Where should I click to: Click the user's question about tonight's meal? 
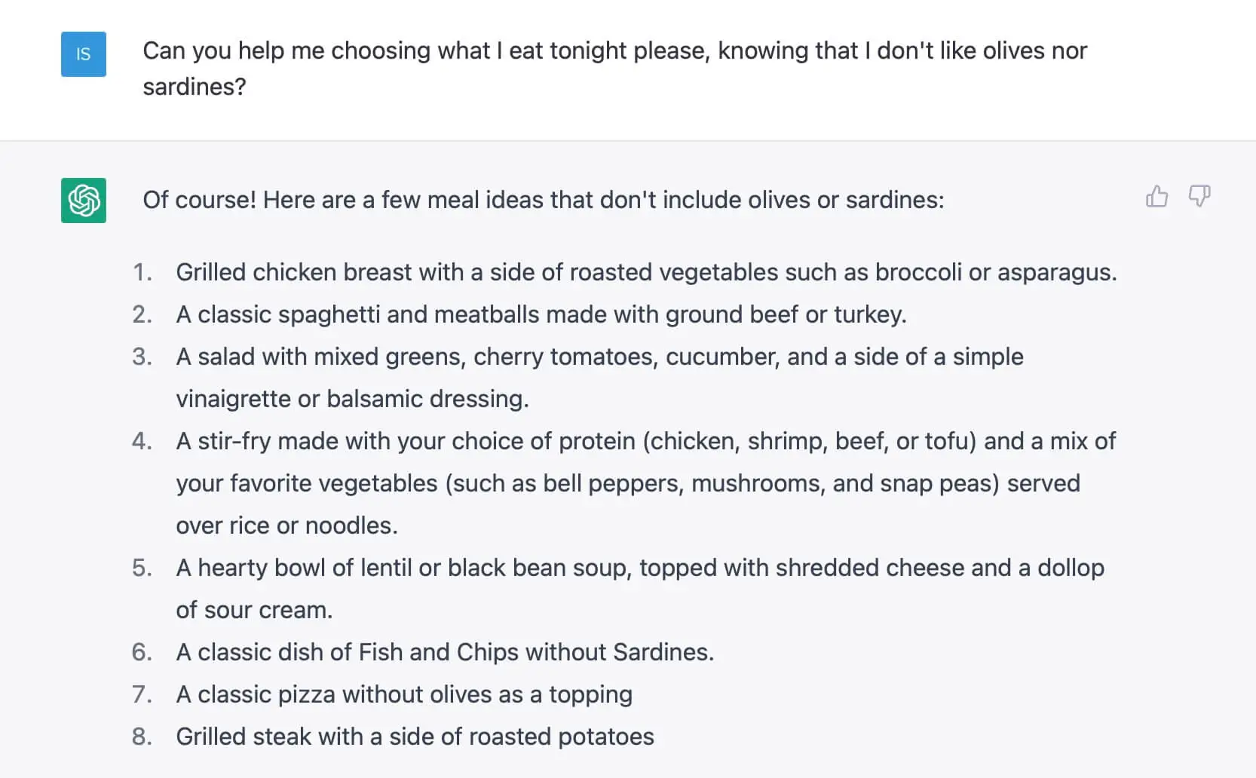point(614,51)
